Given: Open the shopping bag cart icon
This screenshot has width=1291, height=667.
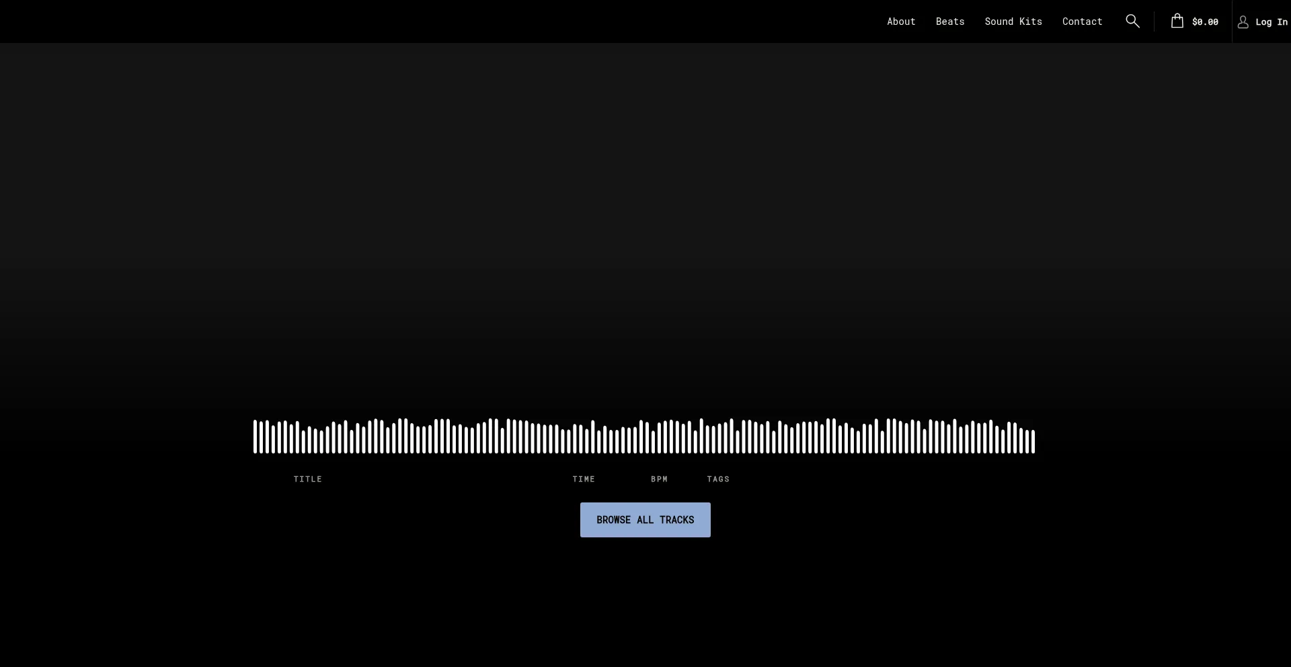Looking at the screenshot, I should pyautogui.click(x=1177, y=21).
